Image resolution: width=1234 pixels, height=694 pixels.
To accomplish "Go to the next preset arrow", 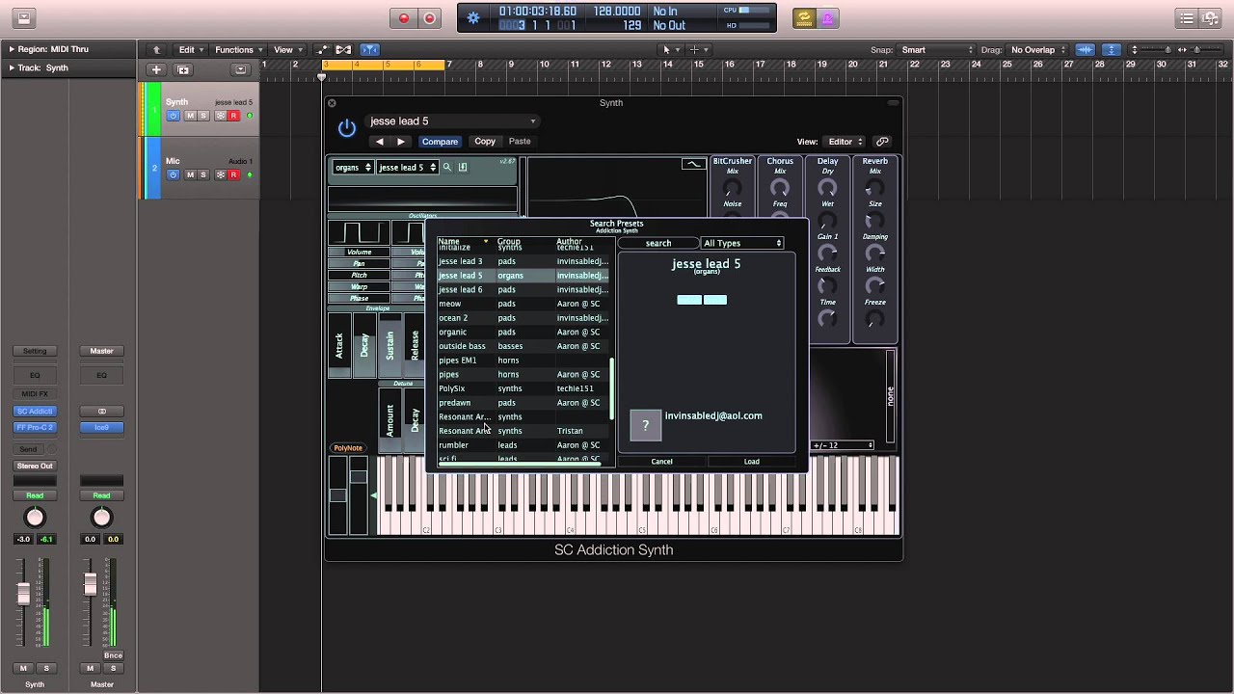I will (401, 142).
